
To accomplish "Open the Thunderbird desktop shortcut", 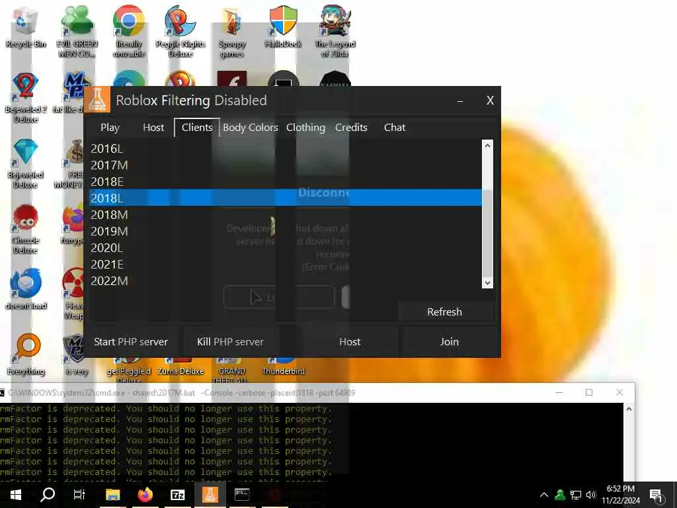I will point(283,367).
